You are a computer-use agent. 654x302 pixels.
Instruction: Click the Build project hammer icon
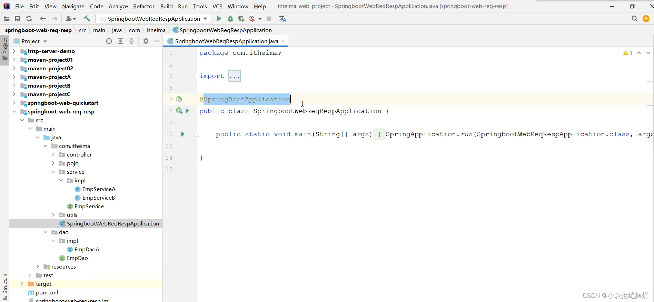(87, 19)
